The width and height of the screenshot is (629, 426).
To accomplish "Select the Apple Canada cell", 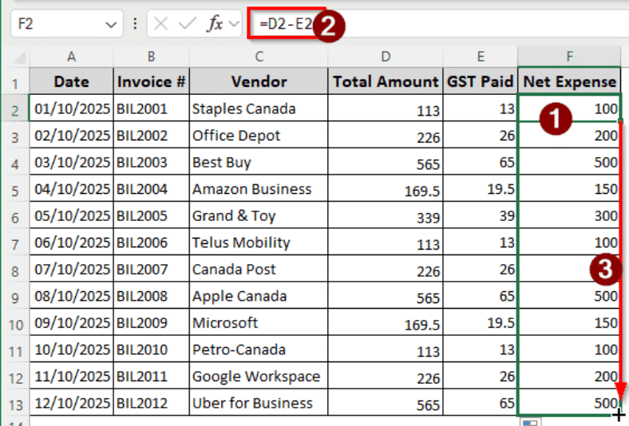I will click(x=259, y=296).
